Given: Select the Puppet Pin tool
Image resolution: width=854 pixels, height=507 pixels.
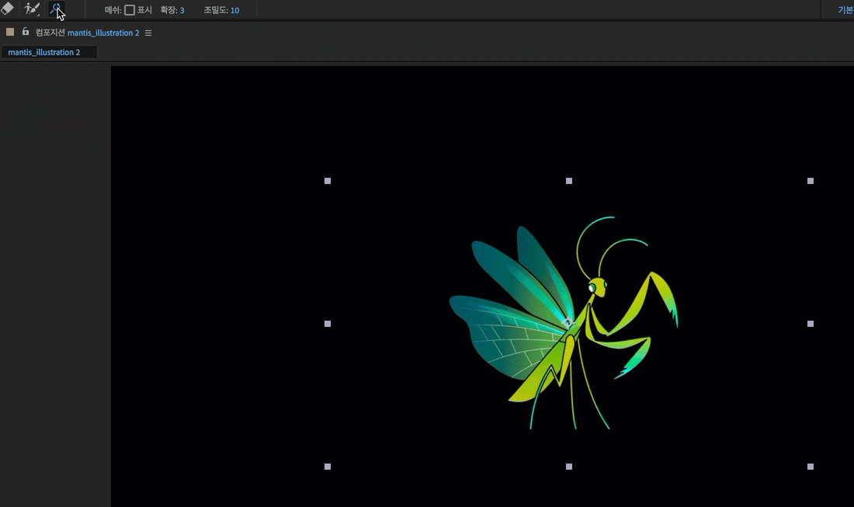Looking at the screenshot, I should (57, 9).
